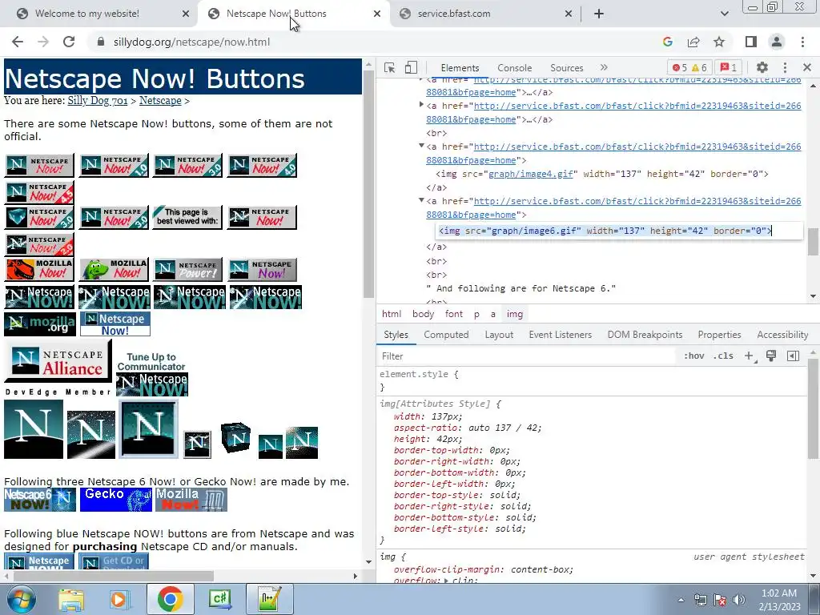The image size is (820, 615).
Task: Click the 'This page is best viewed with' button
Action: pos(187,217)
